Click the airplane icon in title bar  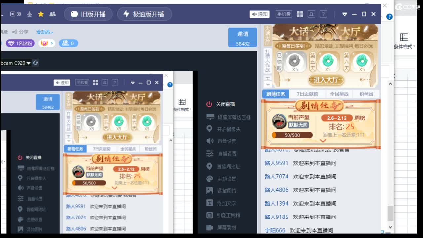(30, 14)
